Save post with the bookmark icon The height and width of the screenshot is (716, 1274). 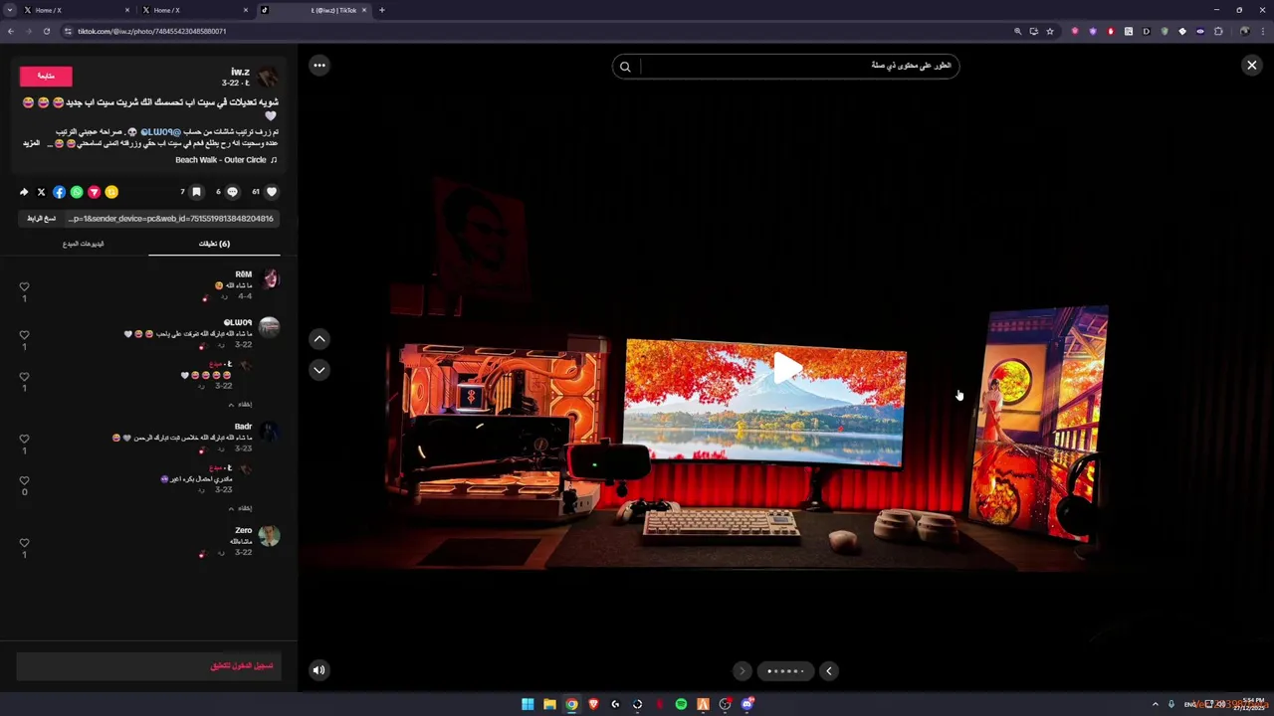click(196, 192)
